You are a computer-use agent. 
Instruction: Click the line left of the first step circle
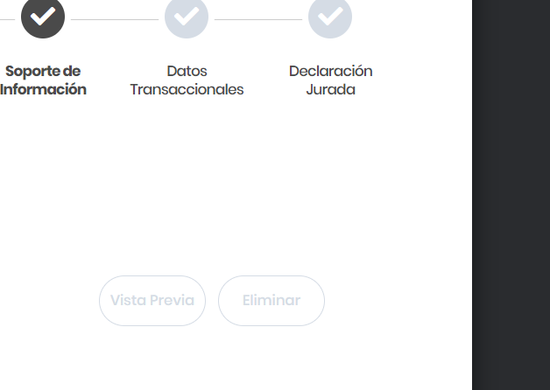[9, 19]
